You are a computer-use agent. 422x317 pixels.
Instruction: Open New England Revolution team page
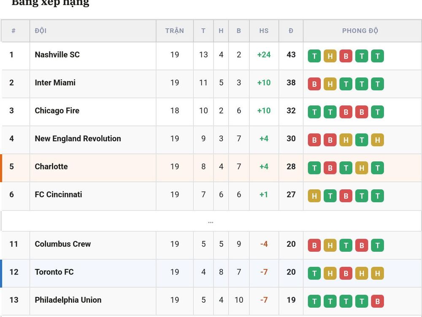[78, 138]
